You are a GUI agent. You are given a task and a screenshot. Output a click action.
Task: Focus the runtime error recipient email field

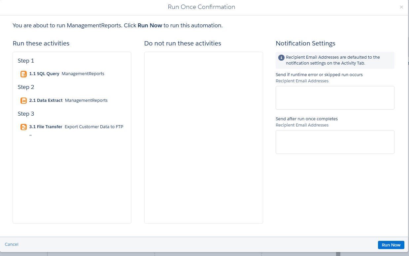coord(335,98)
